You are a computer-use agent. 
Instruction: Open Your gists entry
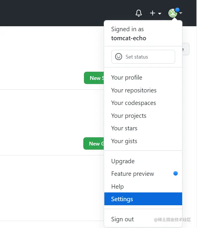pos(124,141)
